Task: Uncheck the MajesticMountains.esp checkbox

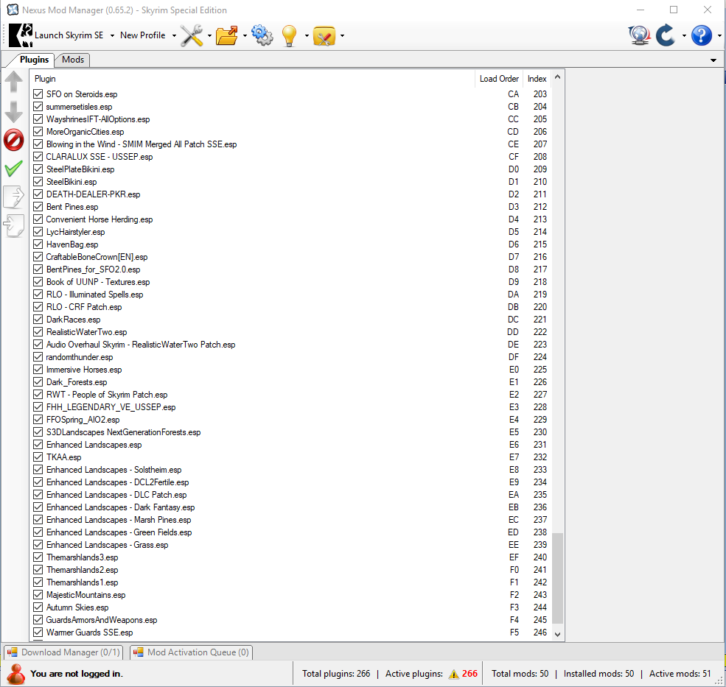Action: tap(38, 595)
